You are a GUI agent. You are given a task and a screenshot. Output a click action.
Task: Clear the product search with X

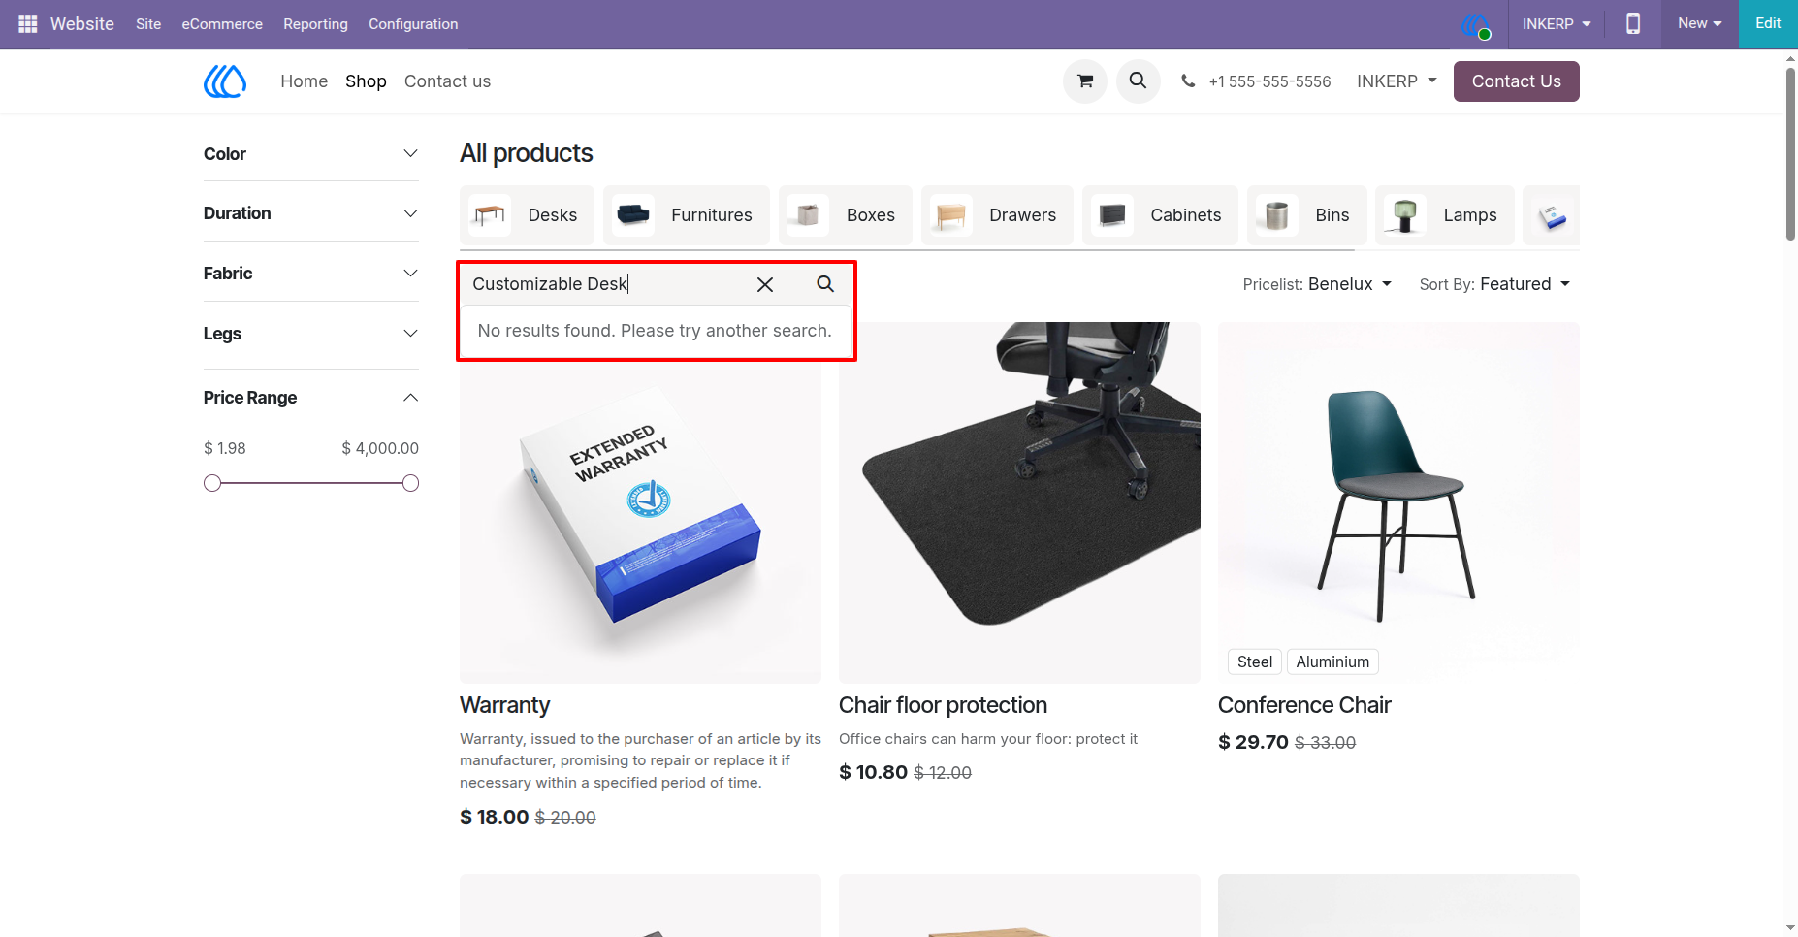(x=765, y=284)
